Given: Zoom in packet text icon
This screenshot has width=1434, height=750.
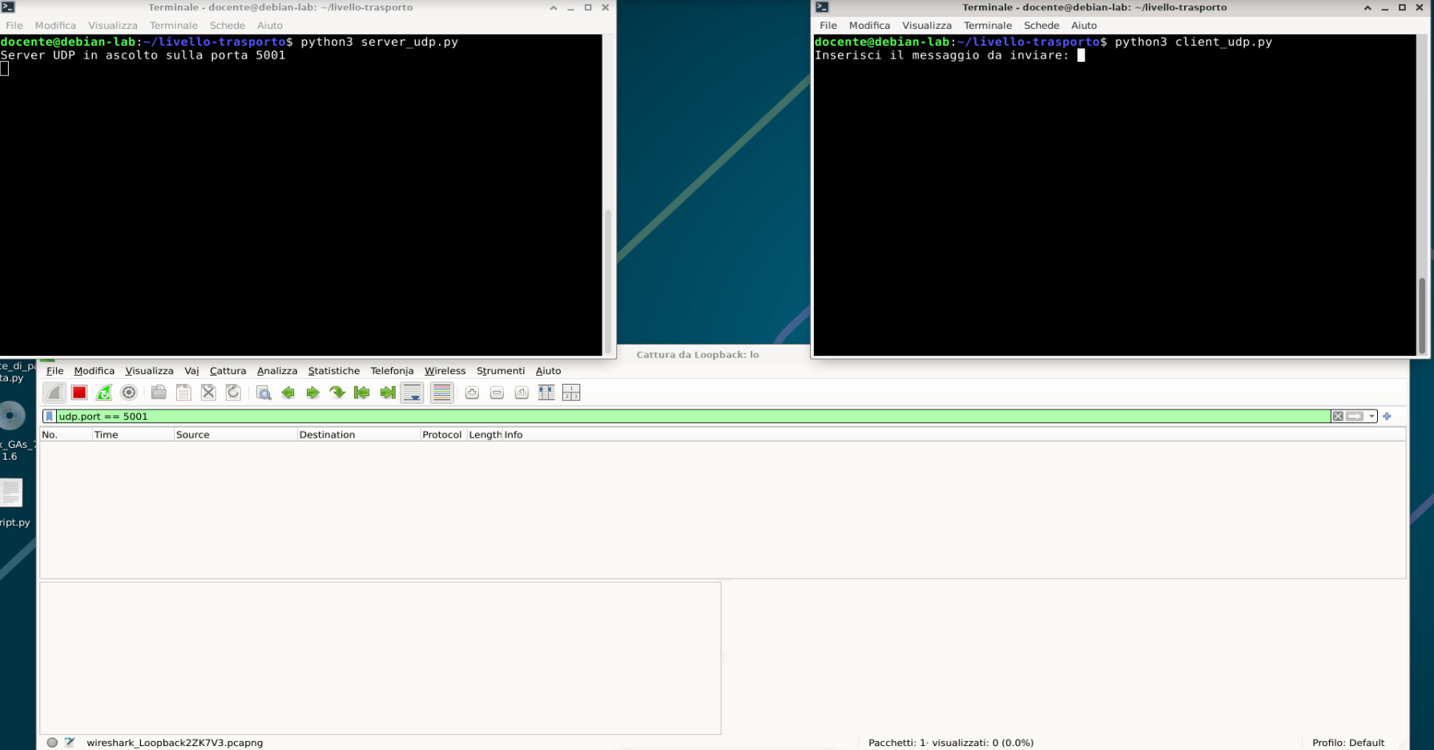Looking at the screenshot, I should tap(472, 393).
